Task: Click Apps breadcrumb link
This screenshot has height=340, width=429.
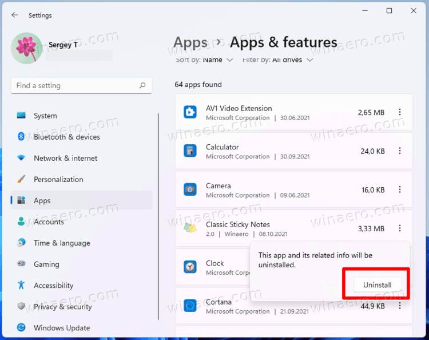Action: pos(190,43)
